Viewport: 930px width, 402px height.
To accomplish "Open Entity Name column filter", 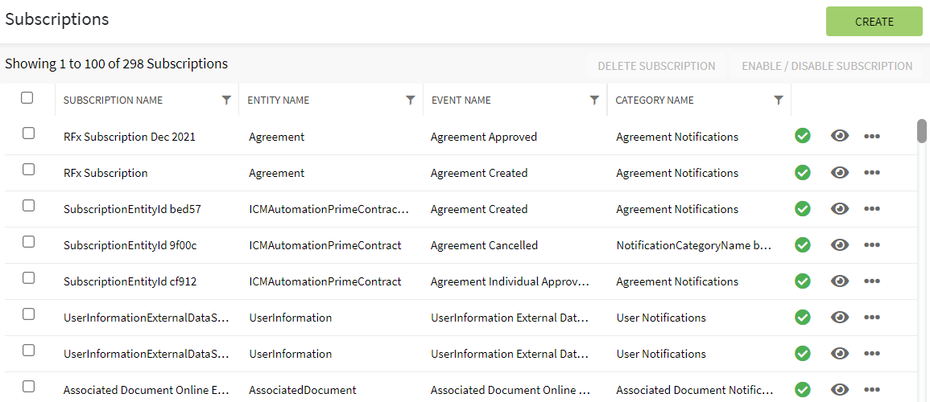I will 411,100.
